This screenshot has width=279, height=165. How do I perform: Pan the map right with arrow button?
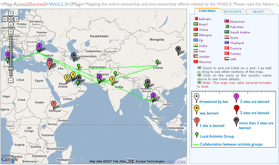coord(16,19)
